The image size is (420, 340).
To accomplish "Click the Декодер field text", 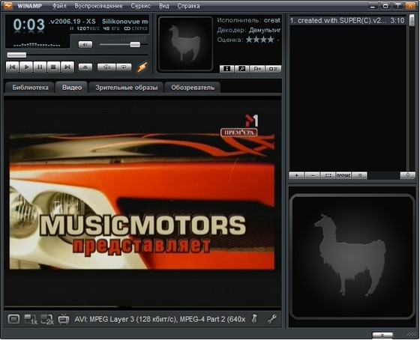I will click(x=248, y=30).
